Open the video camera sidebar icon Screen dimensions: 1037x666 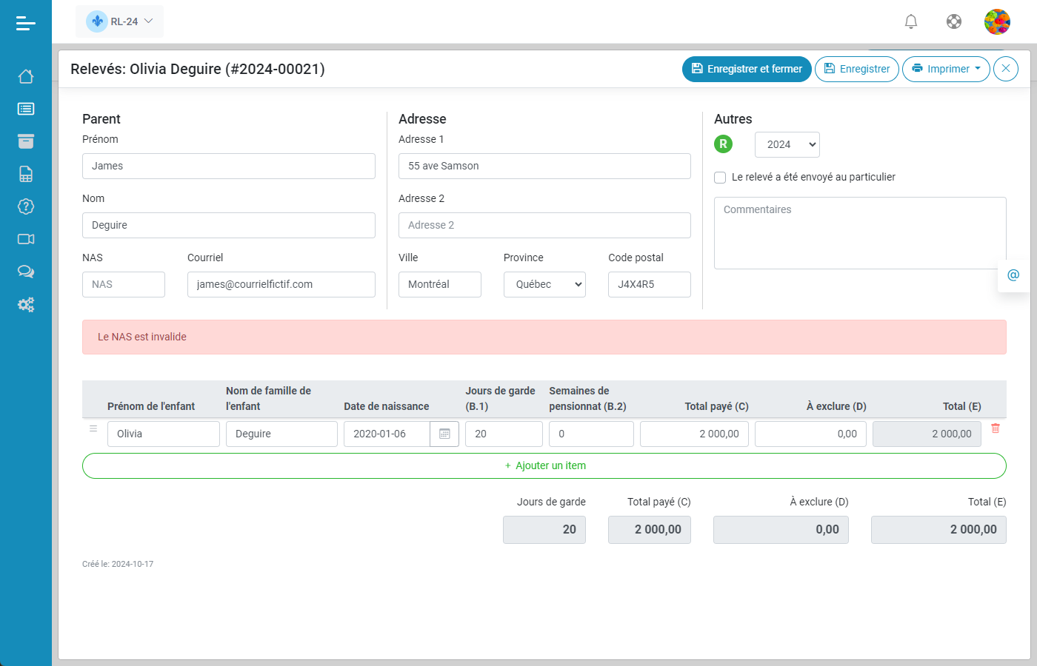26,239
